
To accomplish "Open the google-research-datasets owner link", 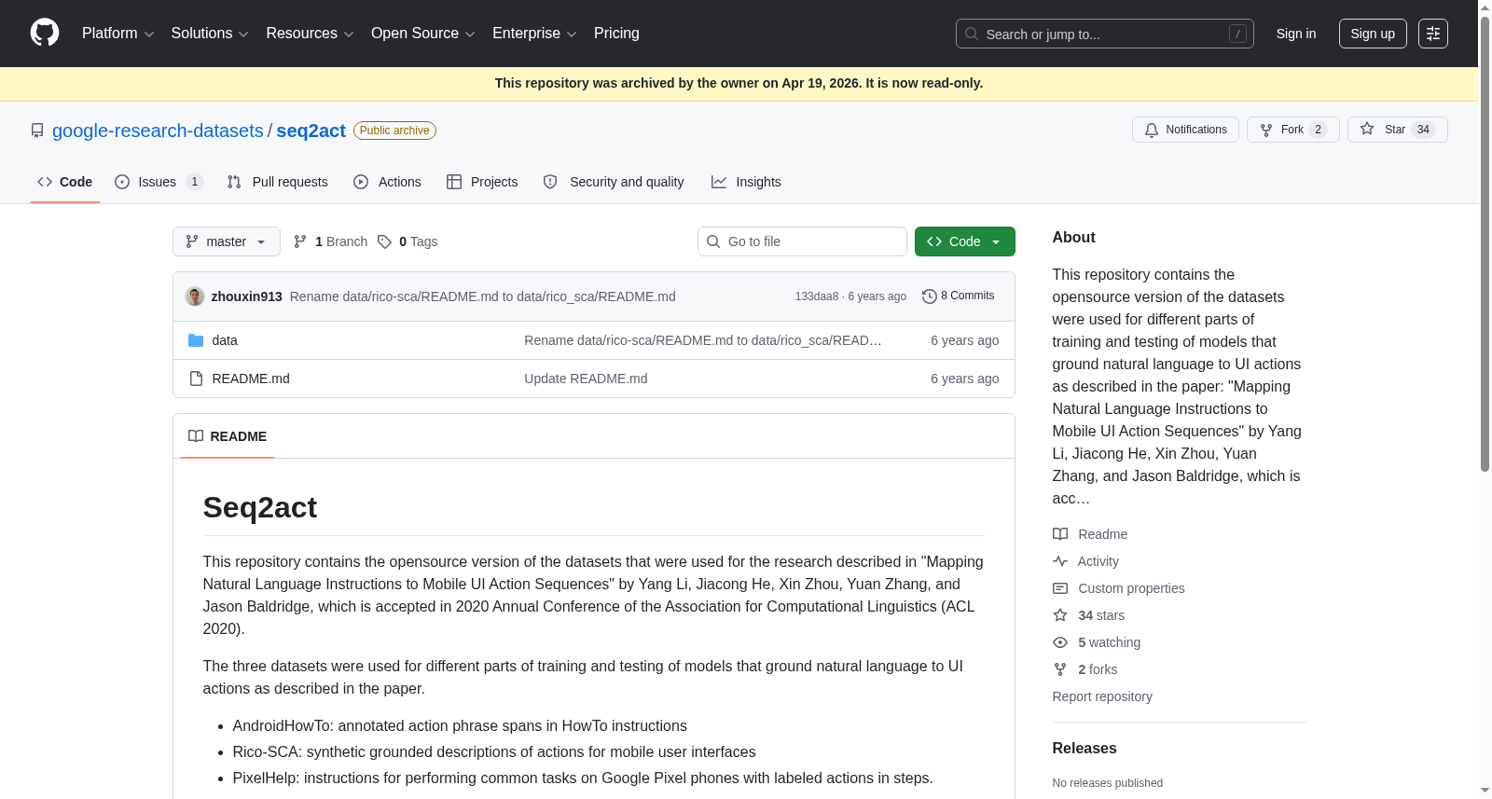I will (x=158, y=131).
